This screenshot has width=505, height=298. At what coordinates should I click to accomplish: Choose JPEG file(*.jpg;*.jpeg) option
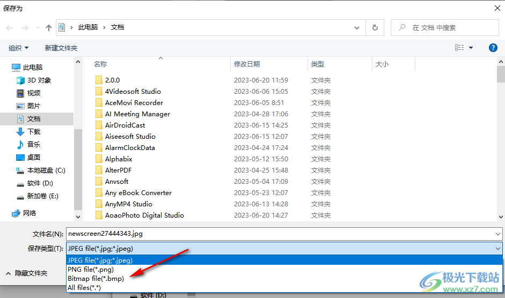284,260
